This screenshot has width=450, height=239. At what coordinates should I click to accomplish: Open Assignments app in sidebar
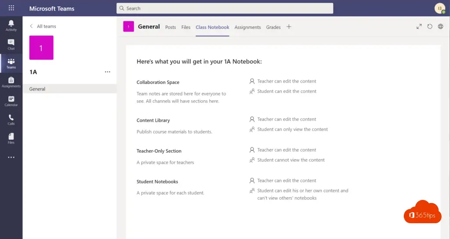point(11,82)
